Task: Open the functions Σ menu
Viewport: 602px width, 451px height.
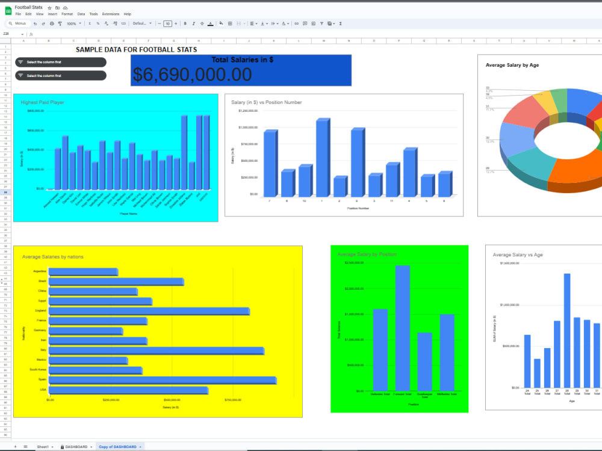Action: pyautogui.click(x=341, y=23)
